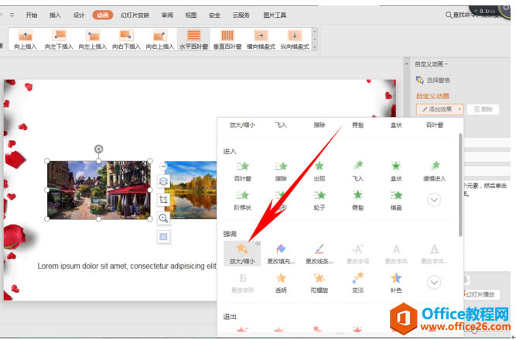Click the Lorem ipsum text box
Screen dimensions: 516x340
(127, 266)
